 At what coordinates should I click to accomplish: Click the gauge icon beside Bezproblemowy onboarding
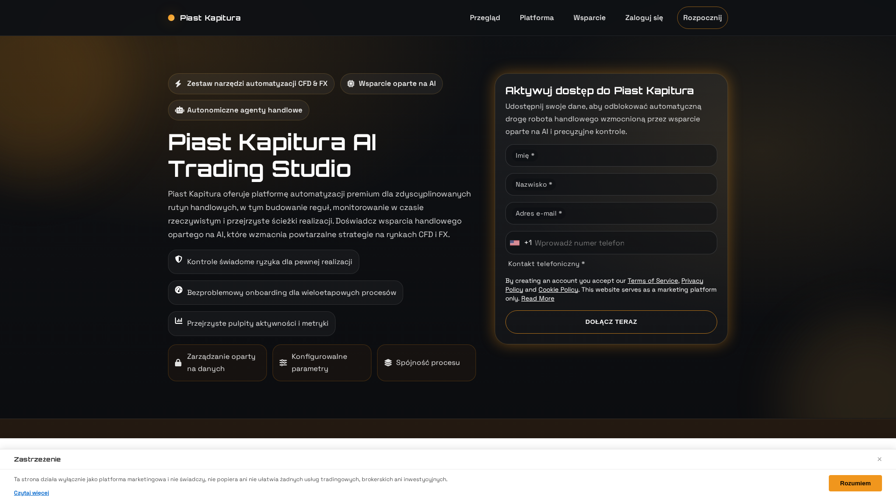coord(179,290)
